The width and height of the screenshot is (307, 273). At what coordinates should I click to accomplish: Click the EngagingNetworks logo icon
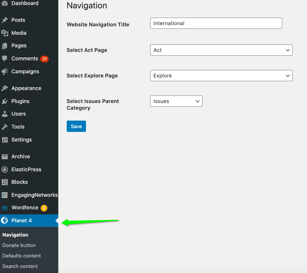tap(5, 195)
